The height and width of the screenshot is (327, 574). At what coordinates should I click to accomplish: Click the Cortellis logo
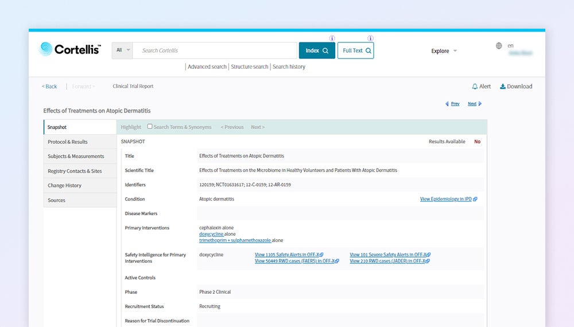pos(69,50)
